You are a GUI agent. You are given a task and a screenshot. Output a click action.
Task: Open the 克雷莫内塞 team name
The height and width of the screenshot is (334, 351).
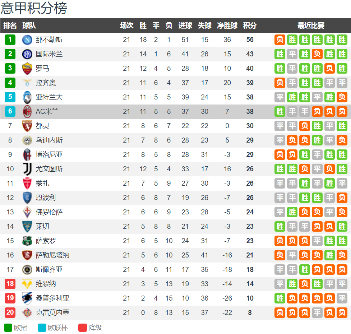click(x=52, y=312)
